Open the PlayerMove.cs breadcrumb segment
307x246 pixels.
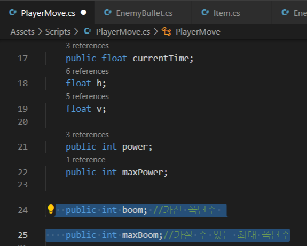click(123, 32)
